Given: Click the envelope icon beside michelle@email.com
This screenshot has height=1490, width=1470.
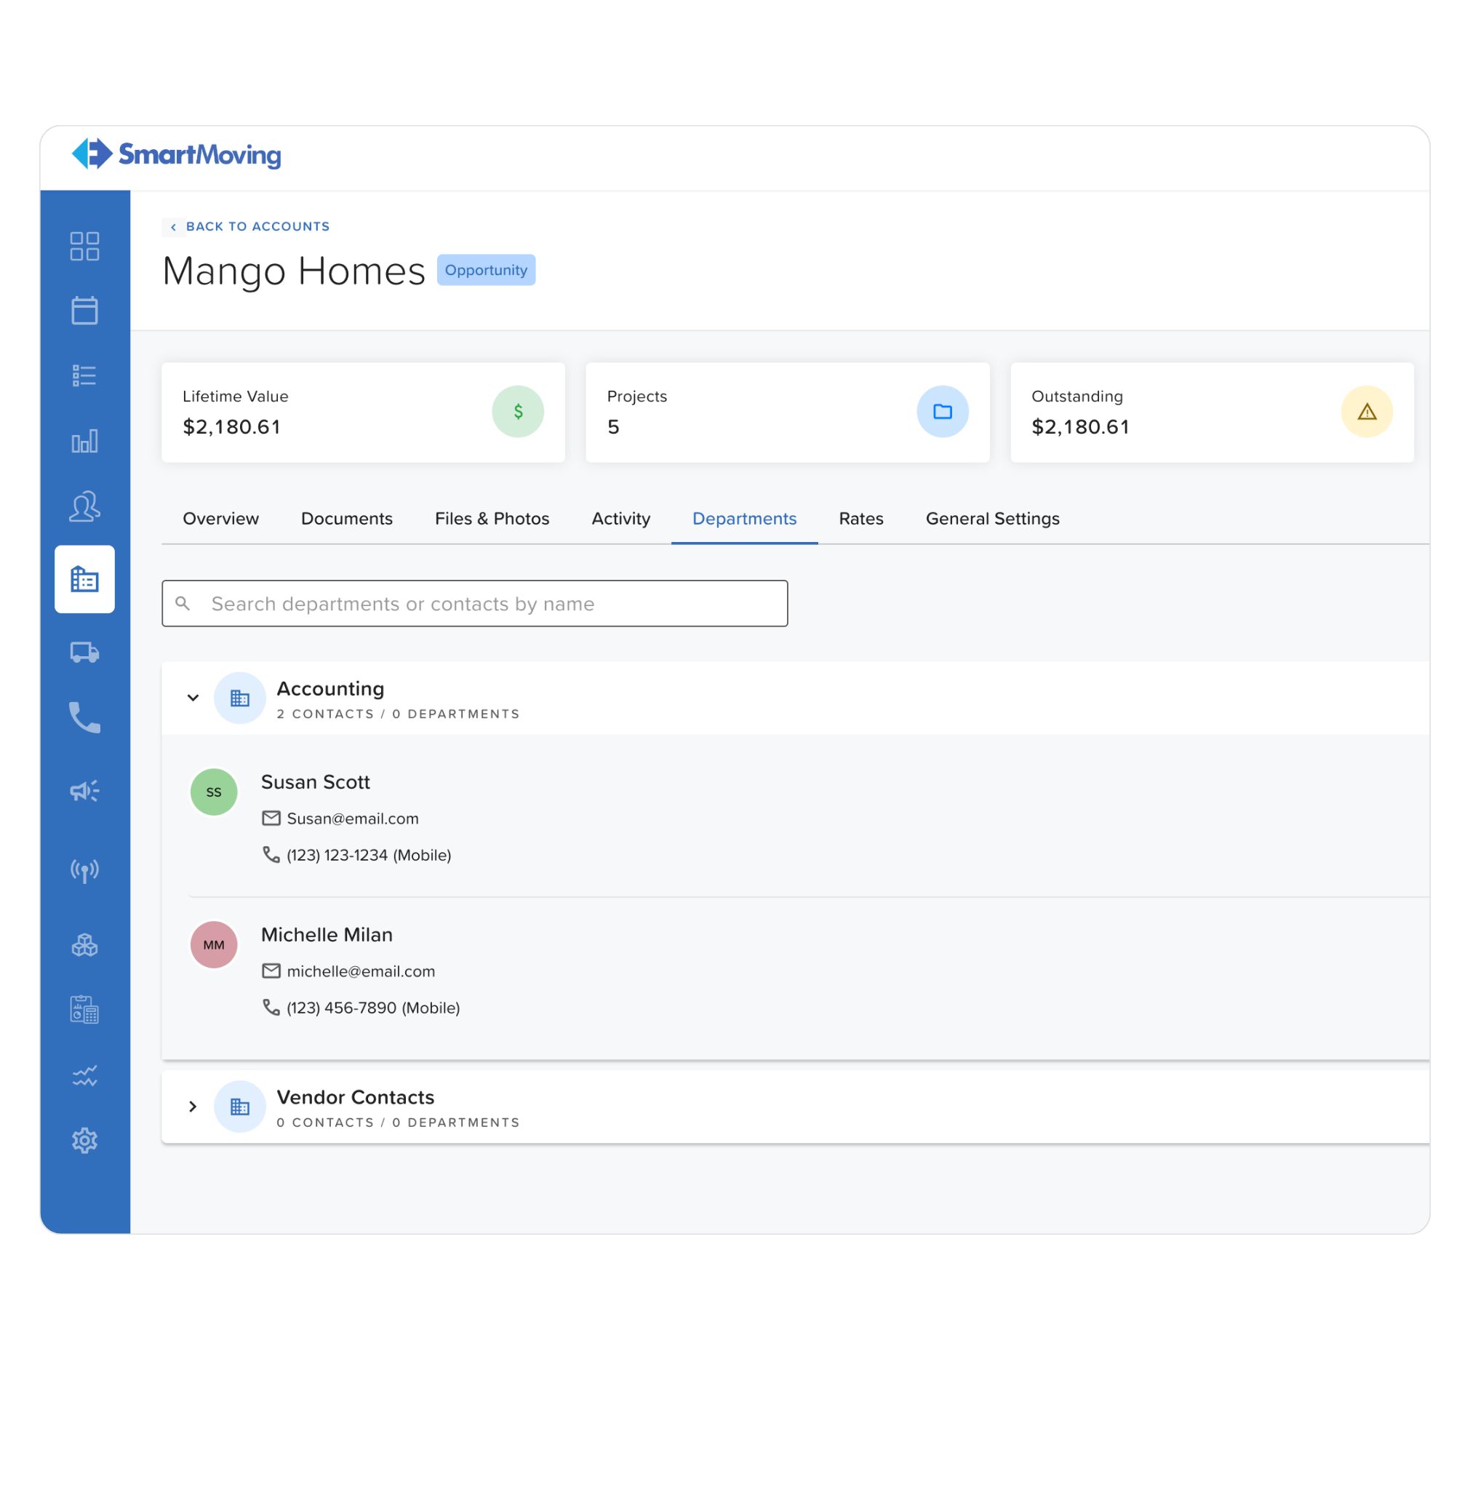Looking at the screenshot, I should (x=271, y=971).
